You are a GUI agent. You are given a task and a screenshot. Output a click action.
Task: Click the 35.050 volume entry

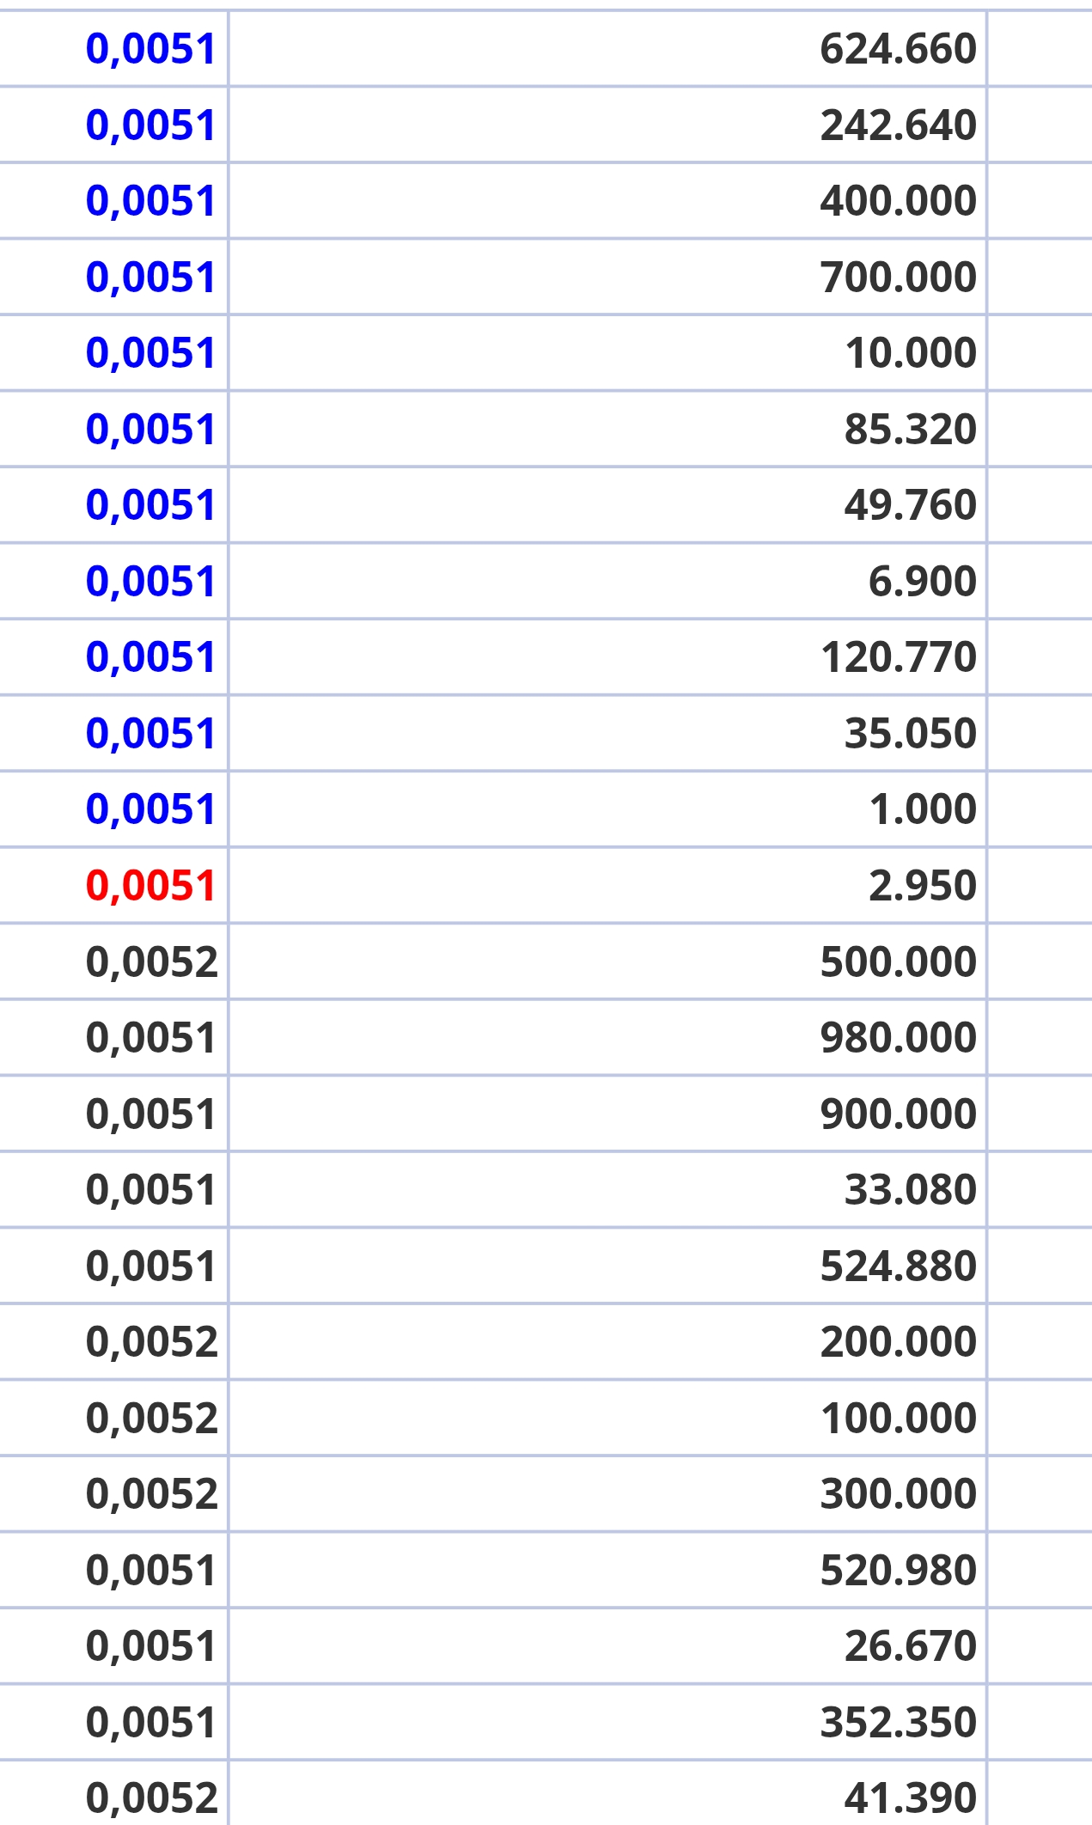point(910,734)
